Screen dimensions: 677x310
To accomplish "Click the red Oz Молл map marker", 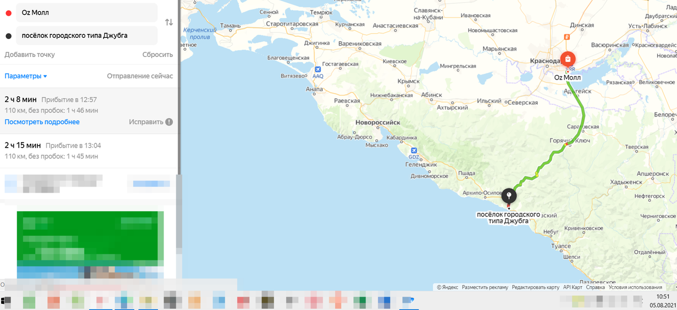I will point(568,59).
